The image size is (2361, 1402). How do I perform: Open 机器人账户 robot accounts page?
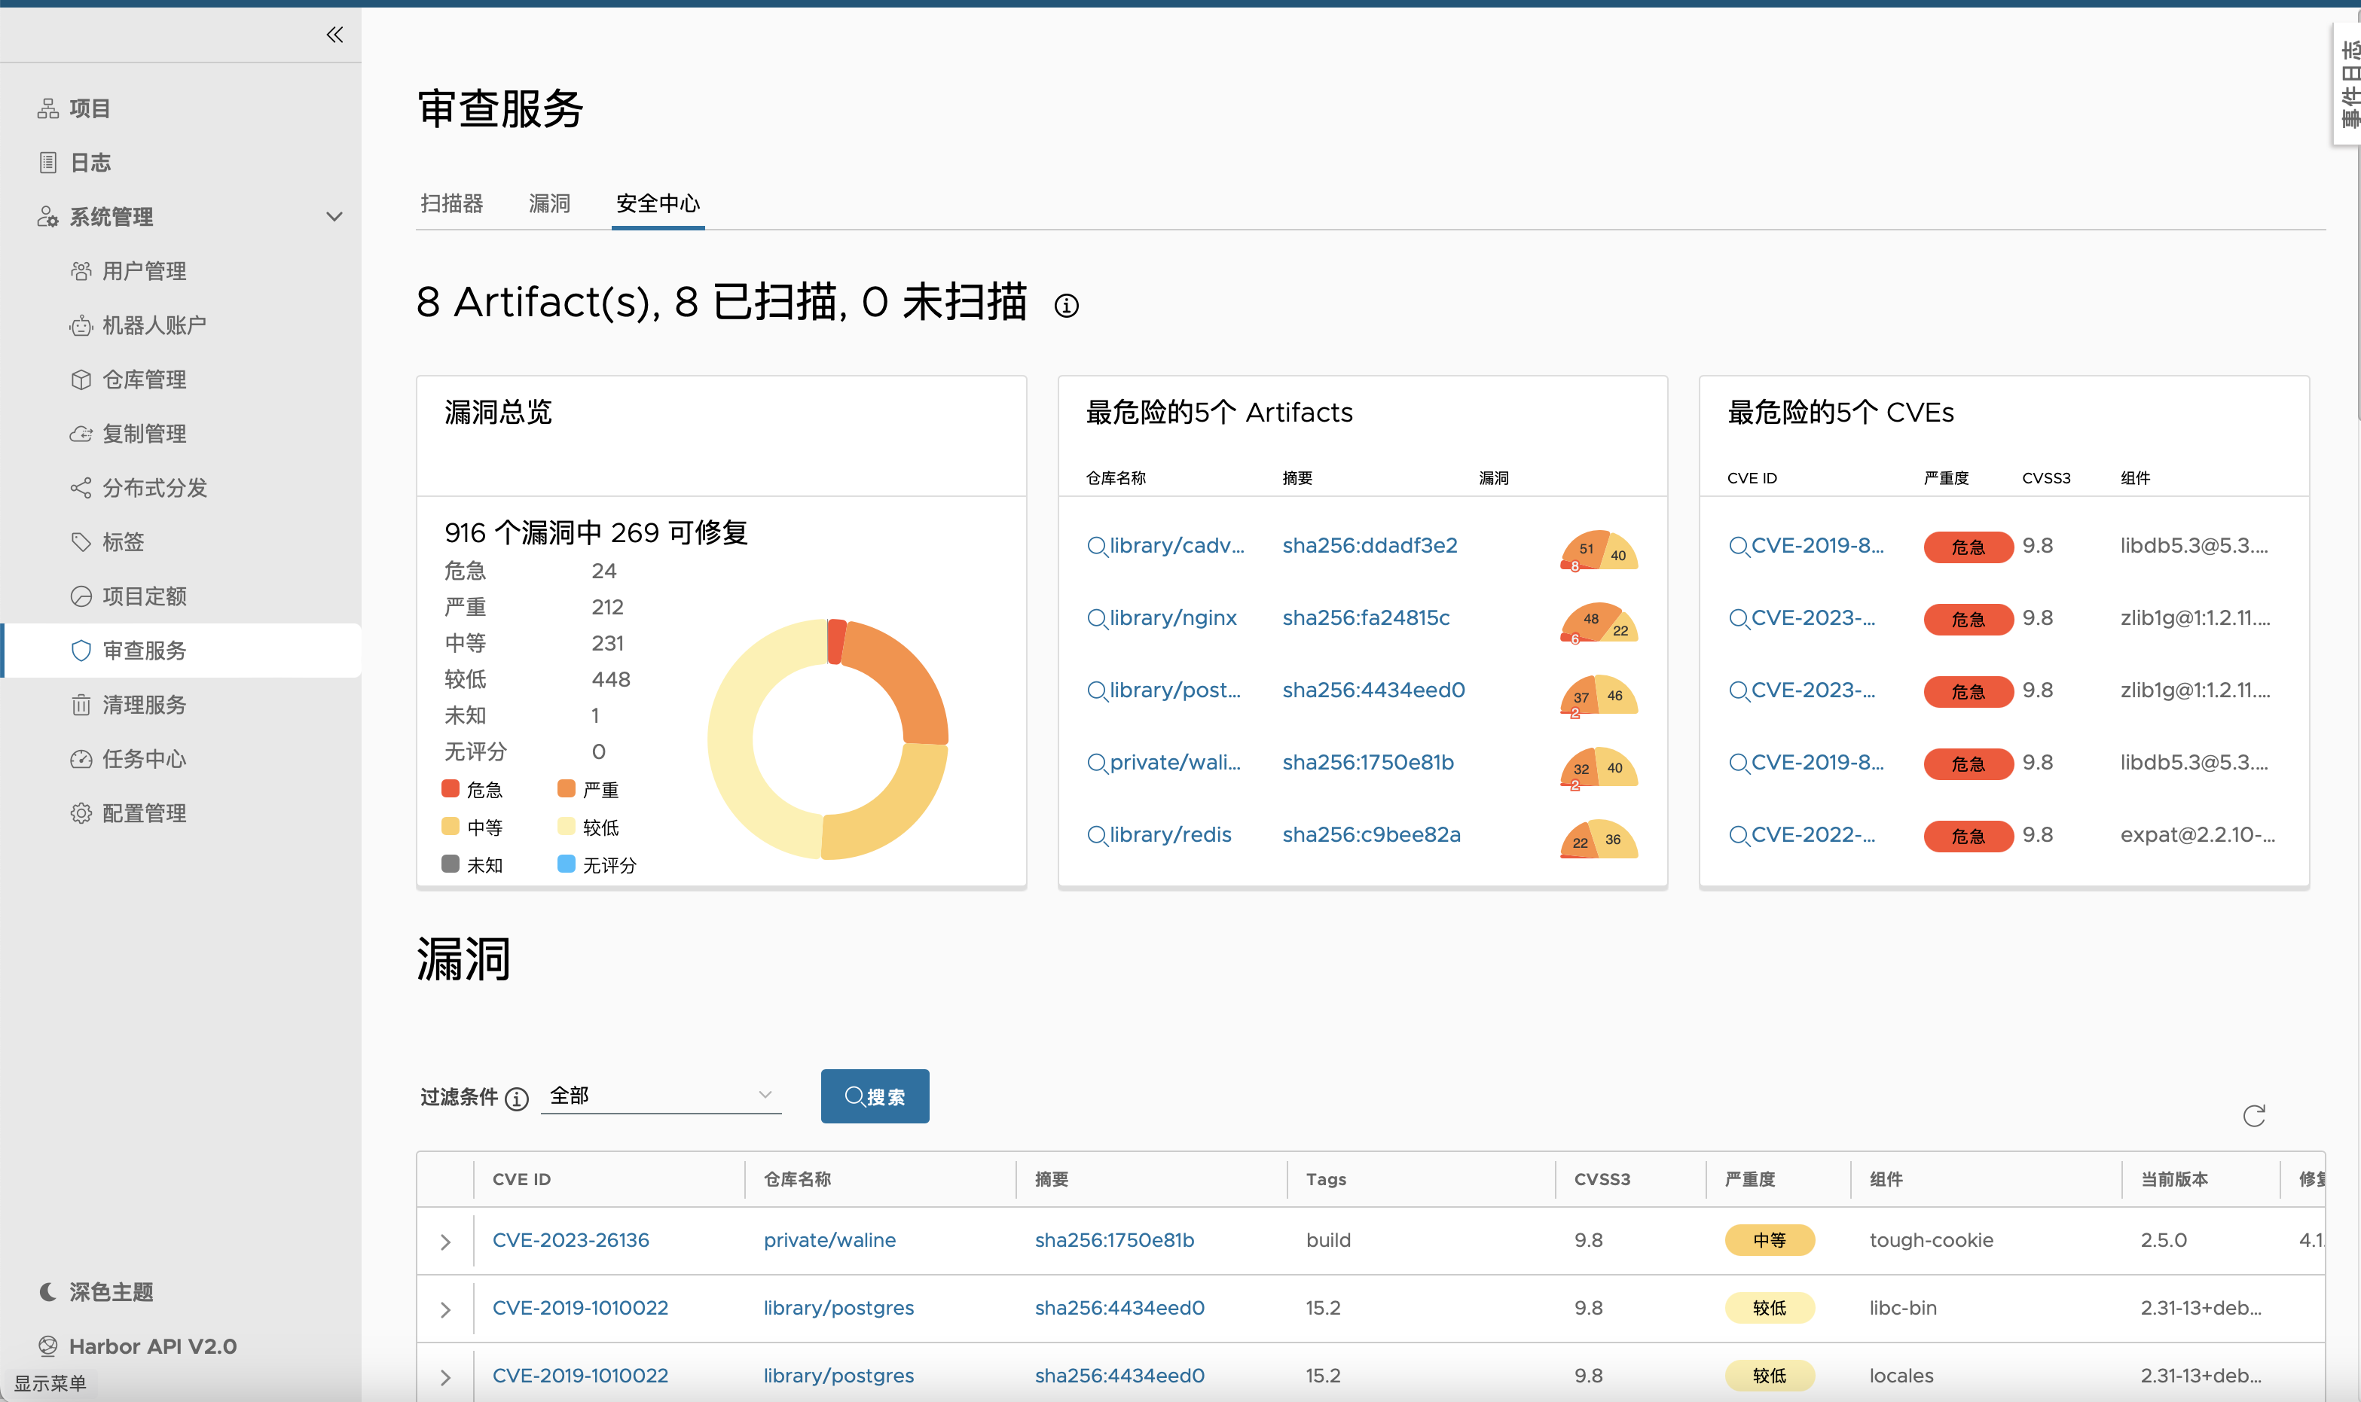[x=154, y=326]
